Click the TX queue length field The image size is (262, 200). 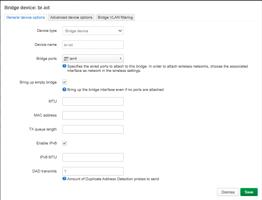click(93, 129)
